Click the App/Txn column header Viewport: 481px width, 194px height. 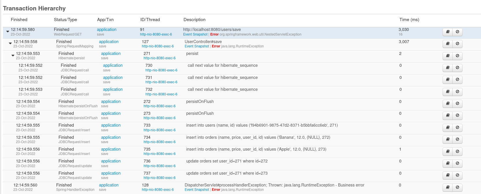coord(105,20)
